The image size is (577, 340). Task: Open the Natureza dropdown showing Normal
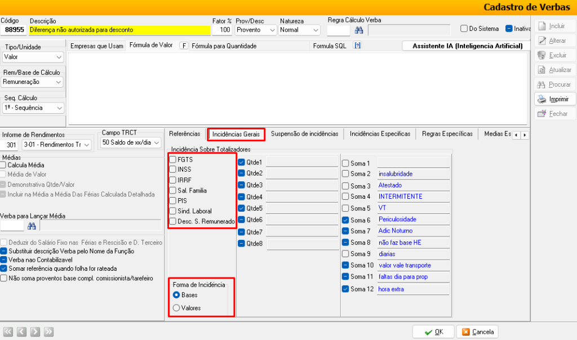coord(299,30)
